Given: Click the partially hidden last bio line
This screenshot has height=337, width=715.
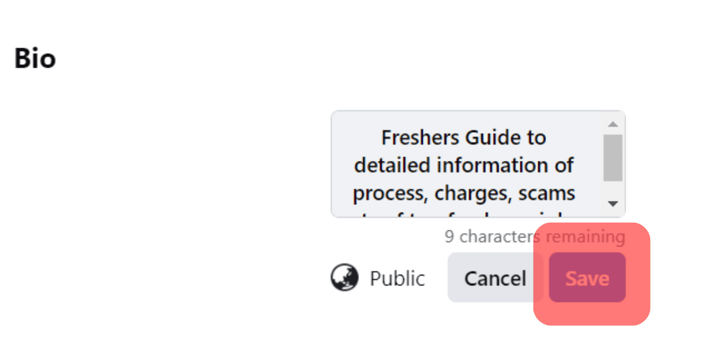Looking at the screenshot, I should (464, 213).
